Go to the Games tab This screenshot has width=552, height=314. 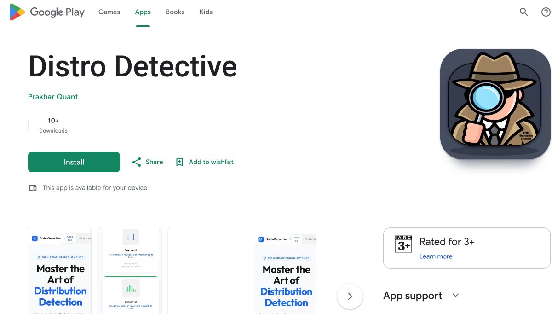point(109,12)
